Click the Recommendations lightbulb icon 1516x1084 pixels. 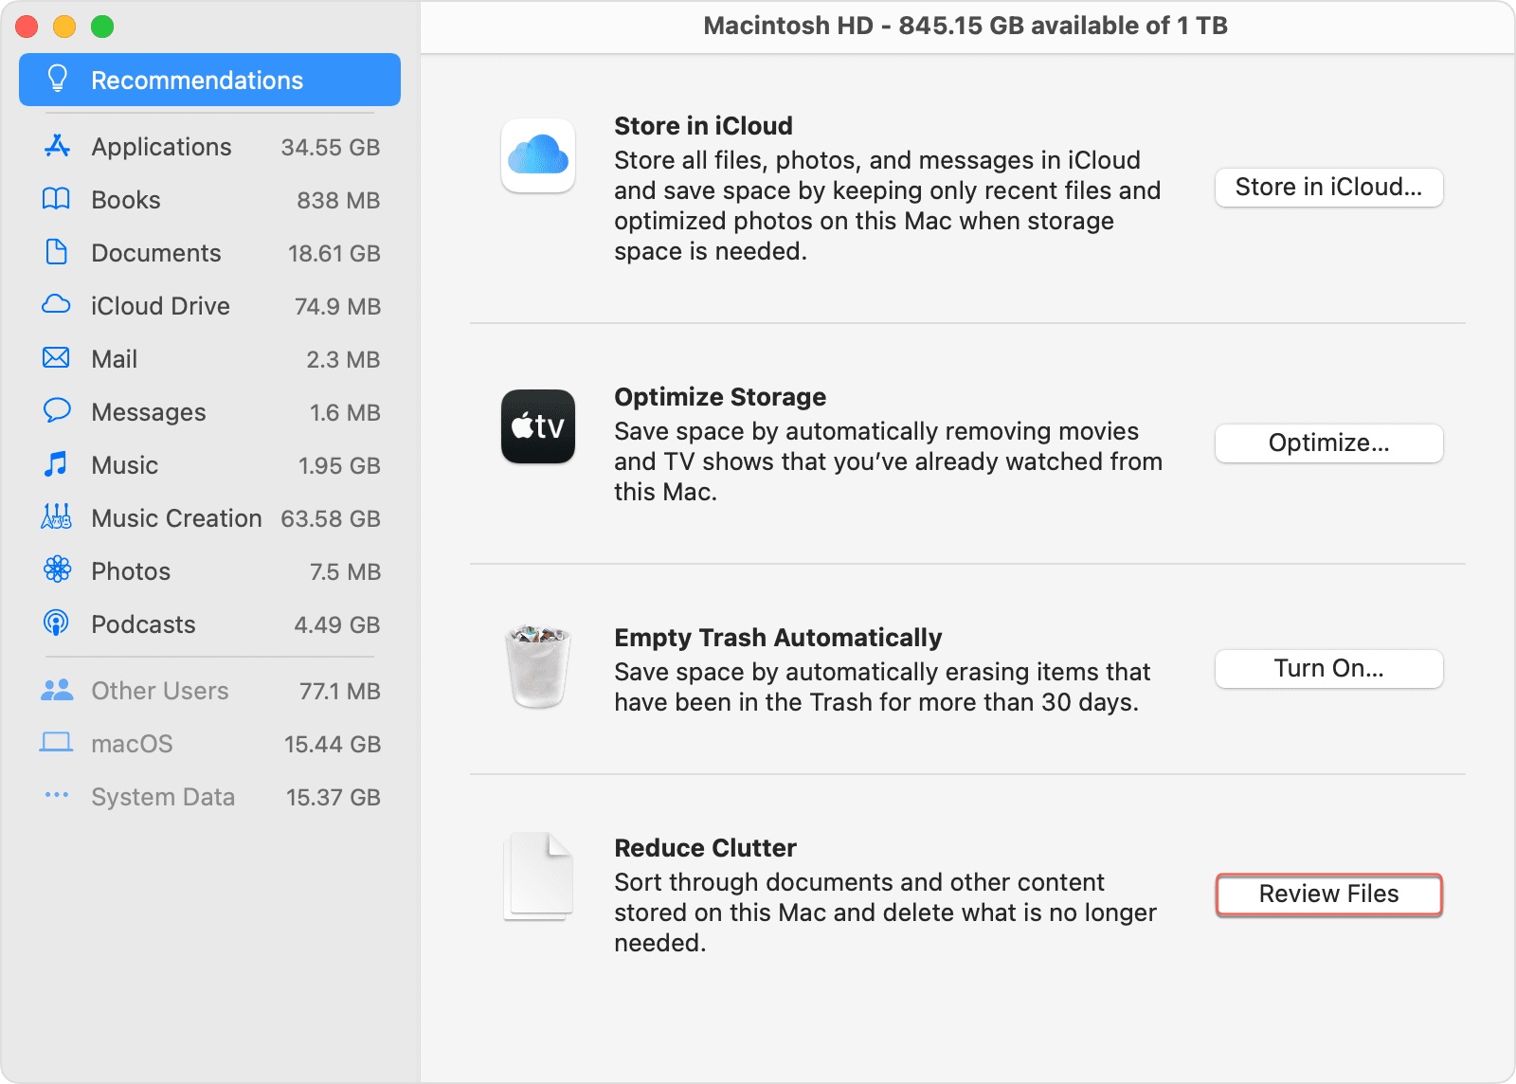pyautogui.click(x=58, y=80)
